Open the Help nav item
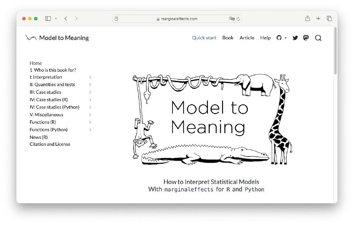The image size is (354, 225). pos(265,38)
